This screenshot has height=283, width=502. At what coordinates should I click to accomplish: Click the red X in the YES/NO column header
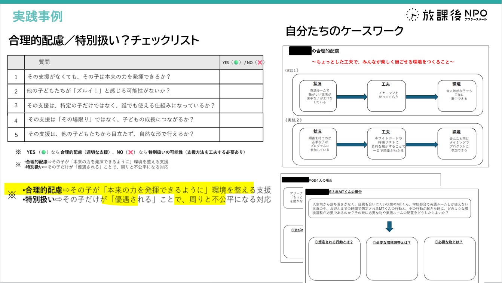[x=259, y=62]
